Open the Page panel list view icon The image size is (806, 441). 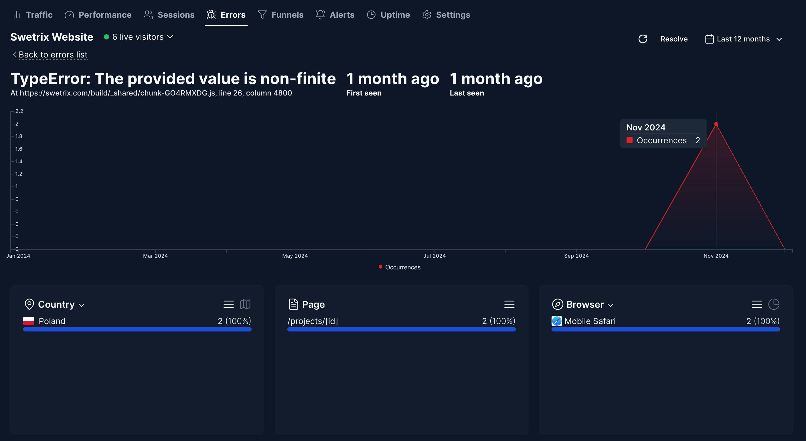[x=509, y=304]
